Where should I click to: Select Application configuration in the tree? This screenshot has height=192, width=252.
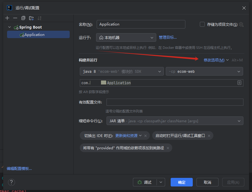34,35
